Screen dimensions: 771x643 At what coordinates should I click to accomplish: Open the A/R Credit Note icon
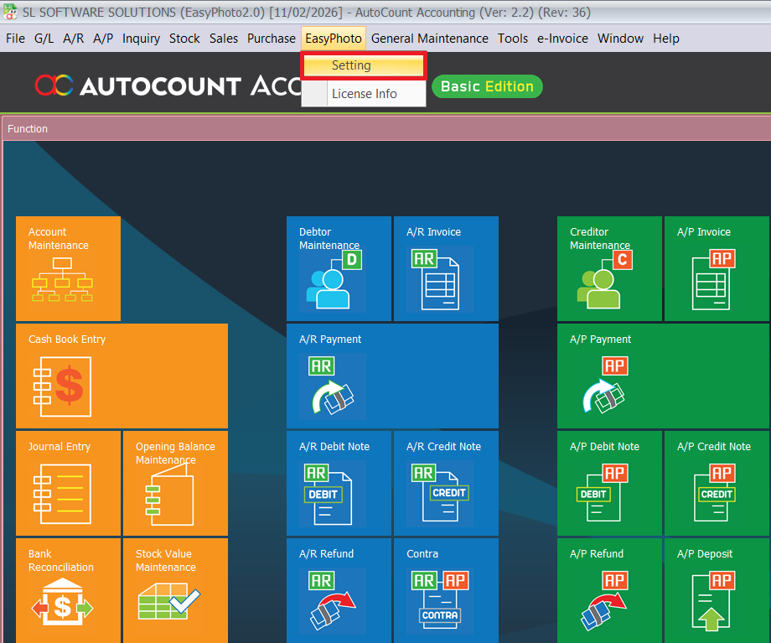click(439, 494)
